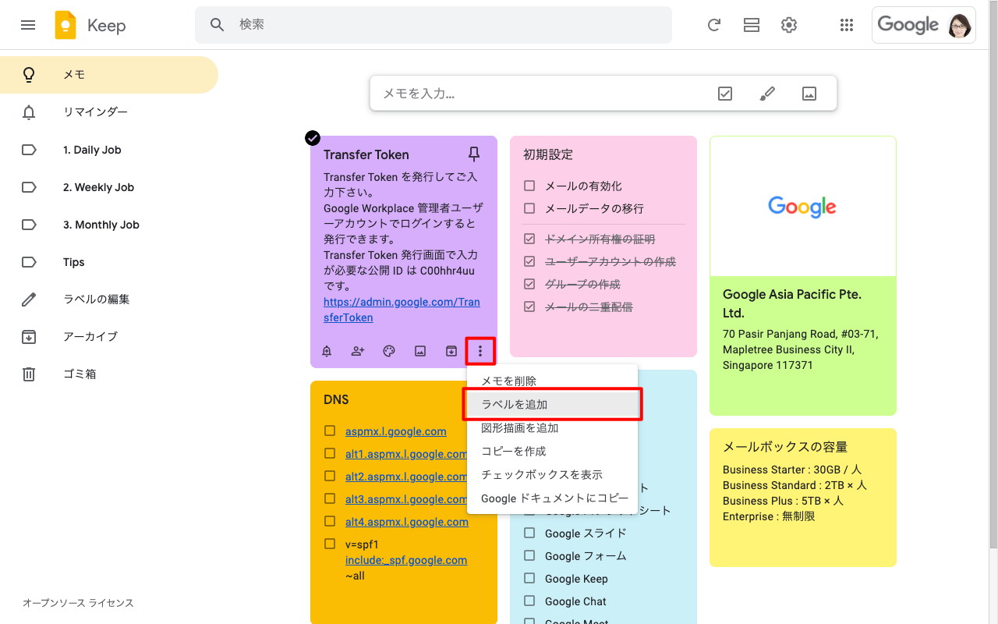Open the alt4.aspmx.l.google.com link
The height and width of the screenshot is (624, 998).
(407, 521)
